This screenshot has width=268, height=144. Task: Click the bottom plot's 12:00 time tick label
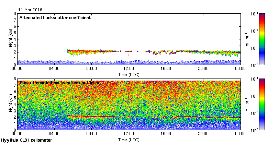[129, 134]
